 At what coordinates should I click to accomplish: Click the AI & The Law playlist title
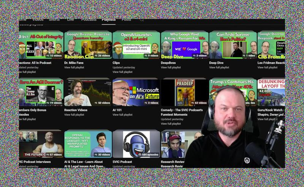tap(85, 164)
